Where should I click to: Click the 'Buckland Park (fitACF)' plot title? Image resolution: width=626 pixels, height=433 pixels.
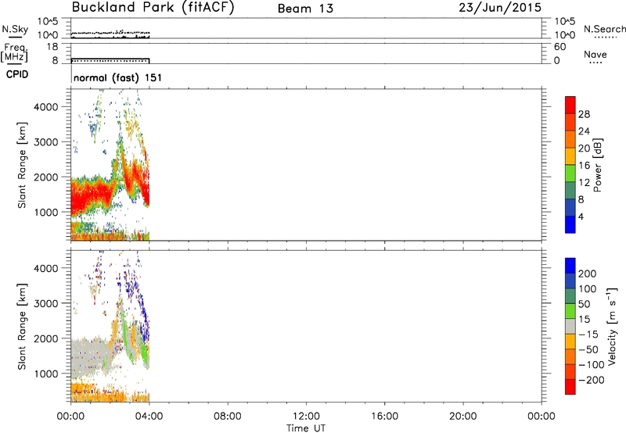click(x=153, y=8)
